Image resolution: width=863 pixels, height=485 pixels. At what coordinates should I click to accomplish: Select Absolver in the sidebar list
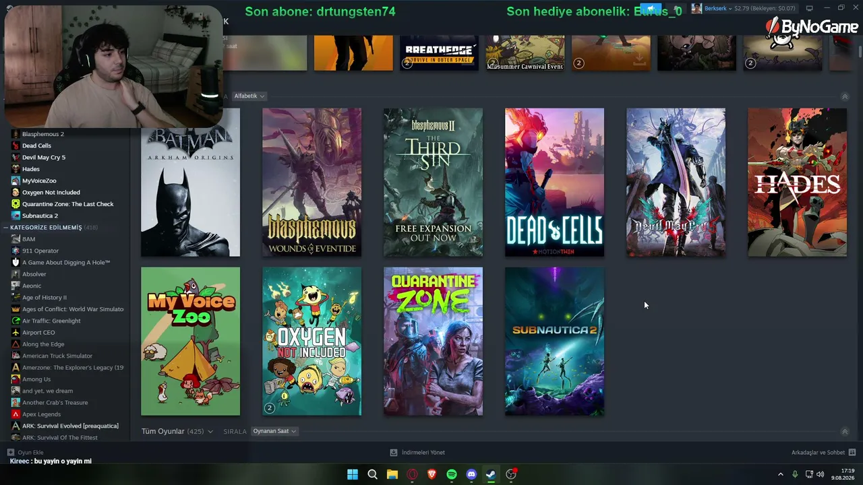34,274
